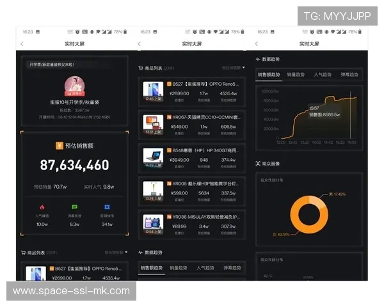Tap the 观众画像 section icon
384x307 pixels.
coord(258,164)
